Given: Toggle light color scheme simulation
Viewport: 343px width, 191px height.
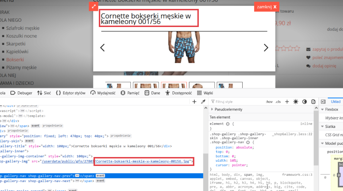Looking at the screenshot, I should click(x=296, y=102).
